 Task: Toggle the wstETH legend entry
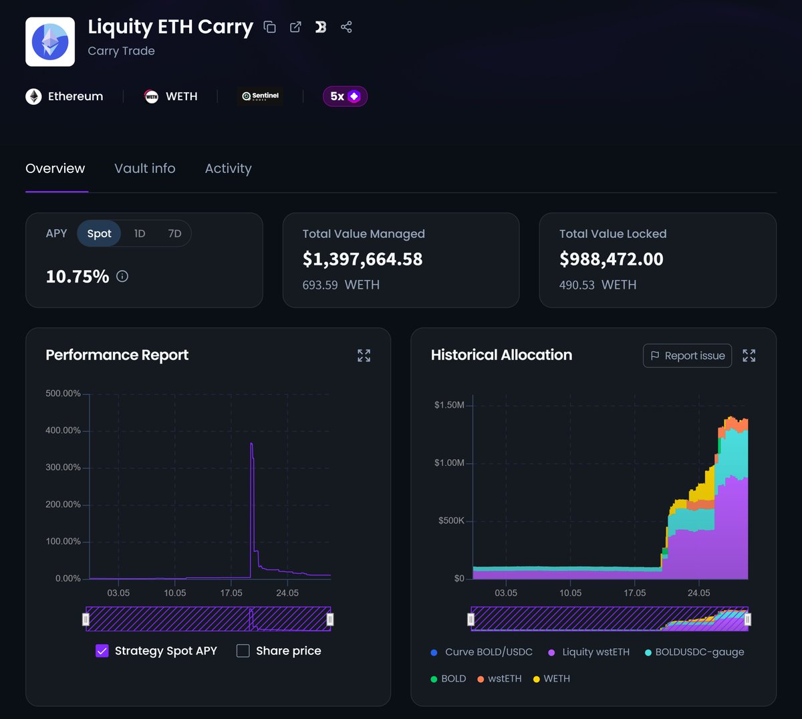pos(499,679)
